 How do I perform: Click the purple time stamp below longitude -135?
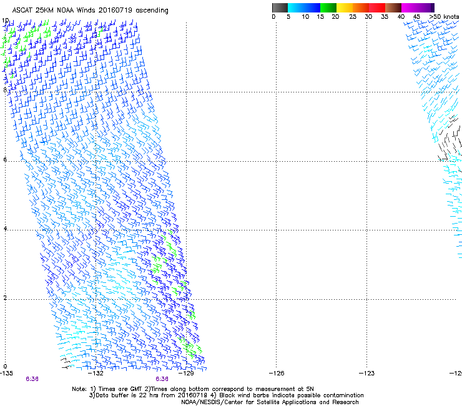coord(32,379)
